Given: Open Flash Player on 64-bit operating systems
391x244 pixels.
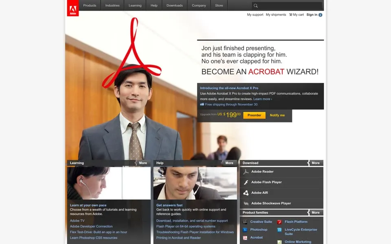Looking at the screenshot, I should click(x=186, y=227).
